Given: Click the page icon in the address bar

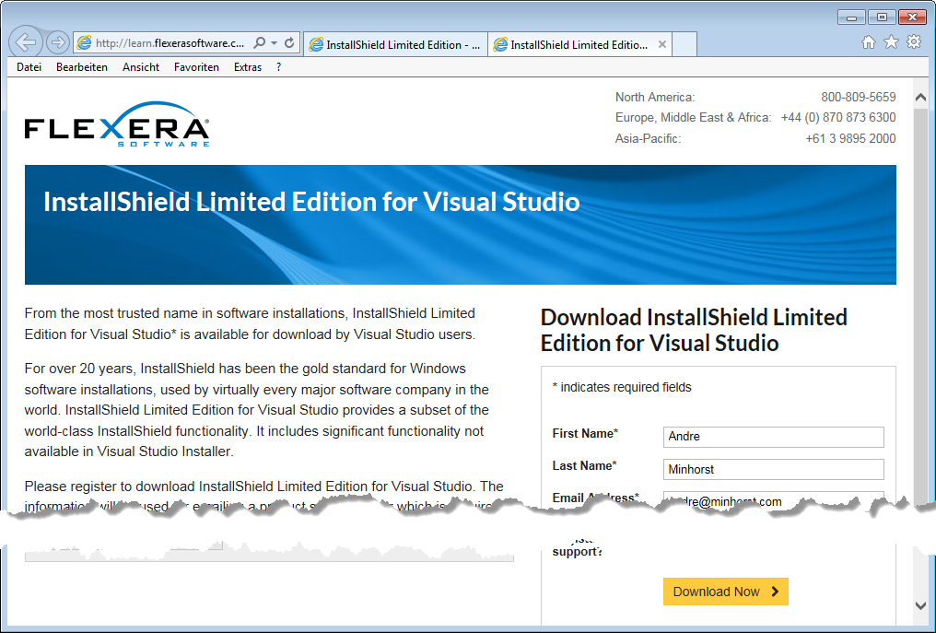Looking at the screenshot, I should pyautogui.click(x=85, y=43).
